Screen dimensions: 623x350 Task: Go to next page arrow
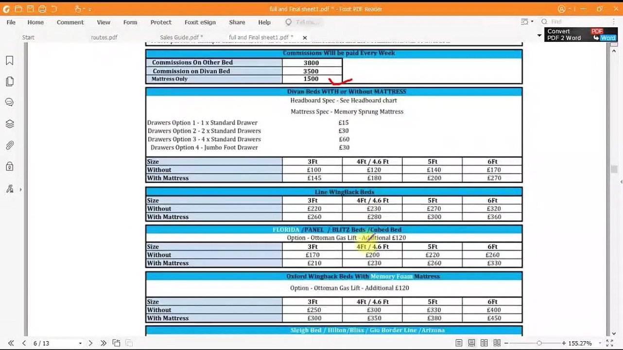click(x=90, y=343)
